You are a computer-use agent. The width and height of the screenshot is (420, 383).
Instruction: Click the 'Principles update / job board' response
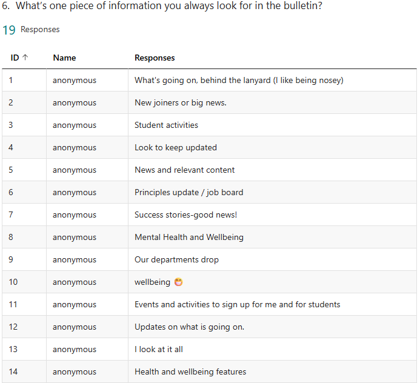tap(188, 192)
